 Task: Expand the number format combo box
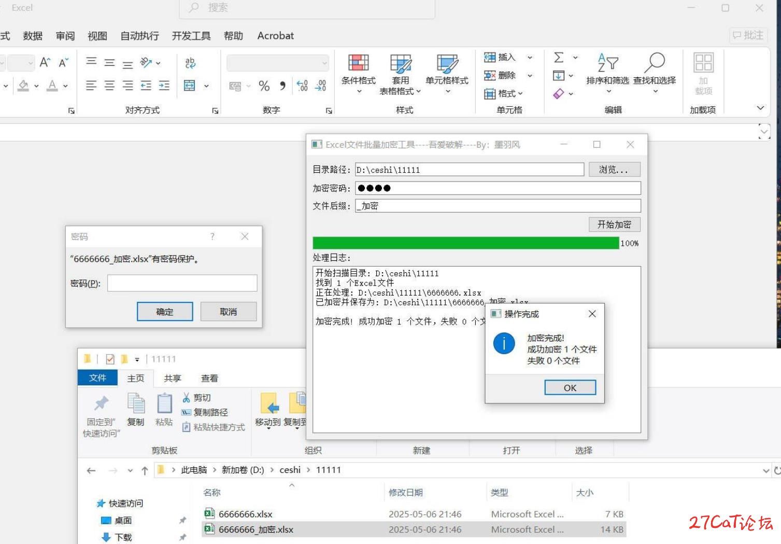click(x=324, y=63)
